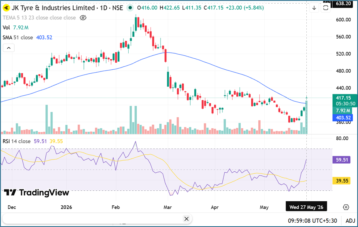Click the yellow 39.55 RSI average tag
This screenshot has width=358, height=227.
click(x=342, y=181)
